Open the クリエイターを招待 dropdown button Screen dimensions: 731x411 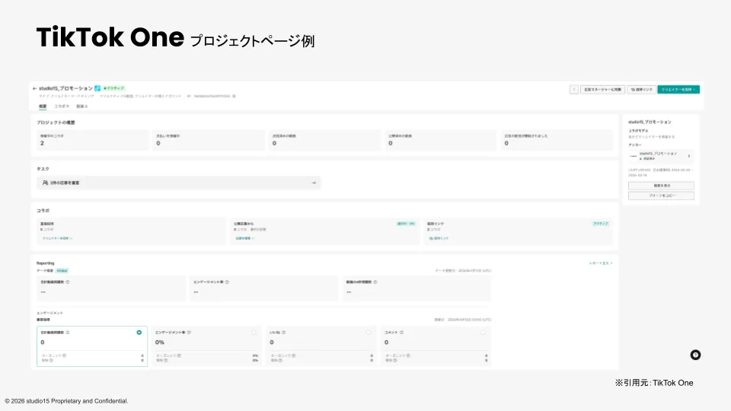point(678,89)
